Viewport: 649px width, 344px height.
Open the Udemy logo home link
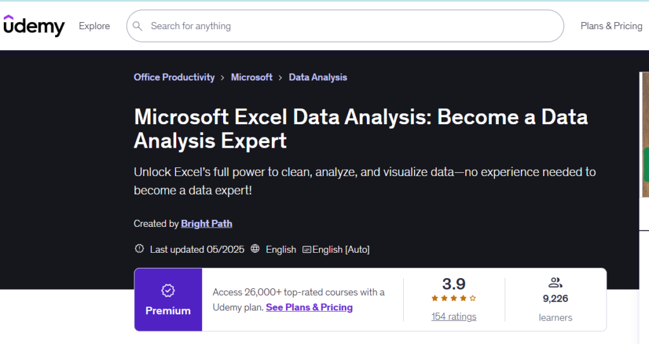click(x=34, y=26)
